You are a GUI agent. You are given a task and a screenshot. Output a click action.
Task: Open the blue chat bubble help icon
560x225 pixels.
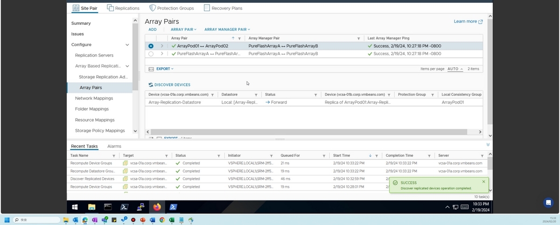pos(548,203)
